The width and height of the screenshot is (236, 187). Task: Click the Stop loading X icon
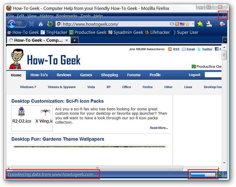[32, 24]
